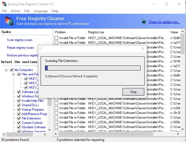Click the Eusing title bar app icon
This screenshot has width=186, height=142.
[x=4, y=4]
